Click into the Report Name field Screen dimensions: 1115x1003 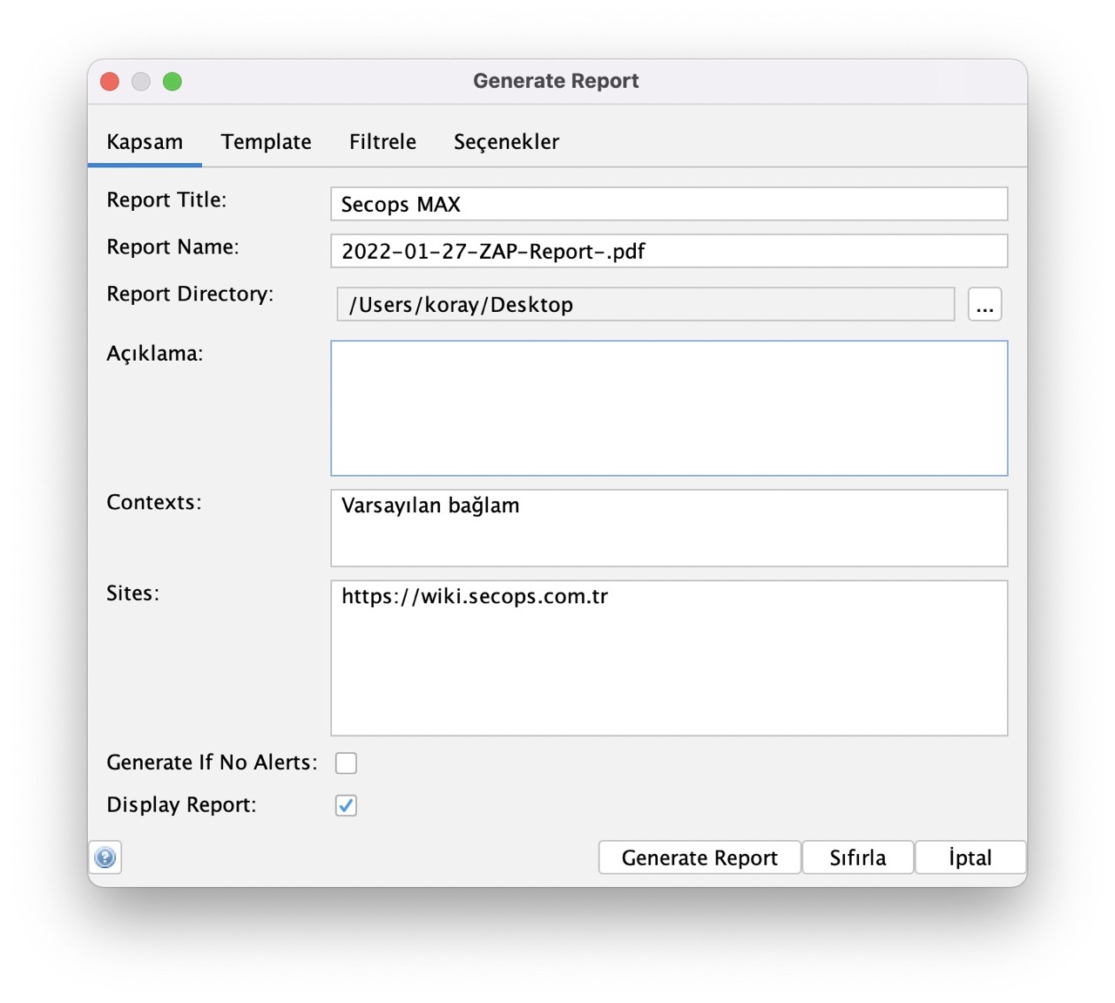point(669,251)
